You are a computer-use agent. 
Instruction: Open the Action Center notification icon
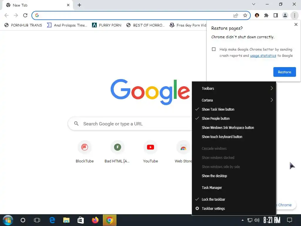click(x=290, y=220)
